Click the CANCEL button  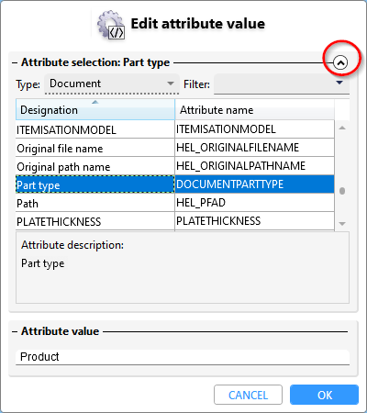tap(248, 395)
